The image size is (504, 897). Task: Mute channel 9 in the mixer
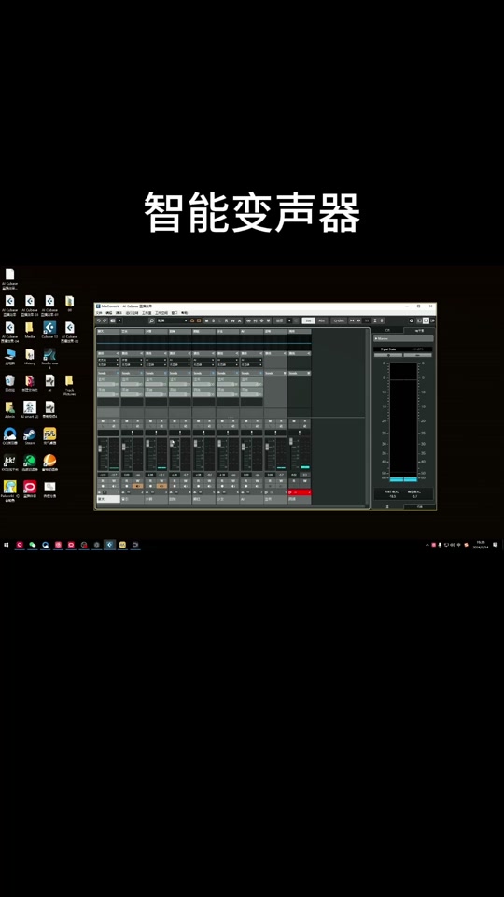(x=294, y=421)
